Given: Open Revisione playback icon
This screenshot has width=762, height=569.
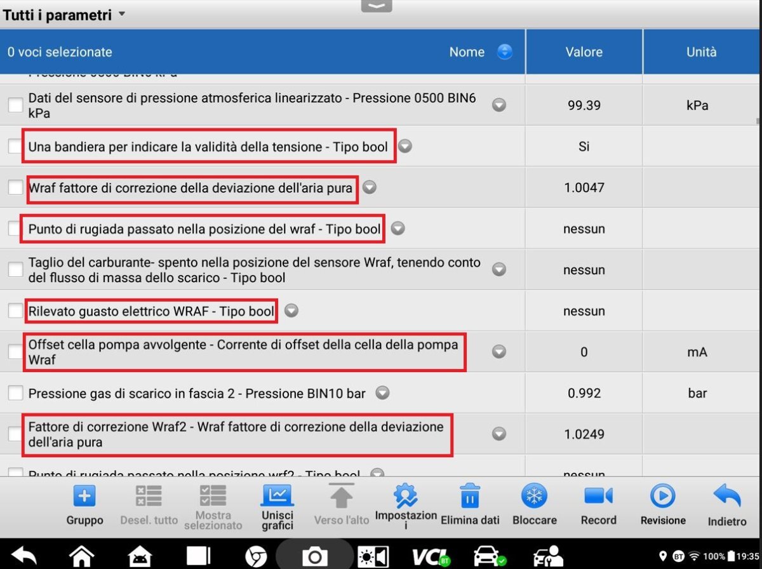Looking at the screenshot, I should click(662, 505).
